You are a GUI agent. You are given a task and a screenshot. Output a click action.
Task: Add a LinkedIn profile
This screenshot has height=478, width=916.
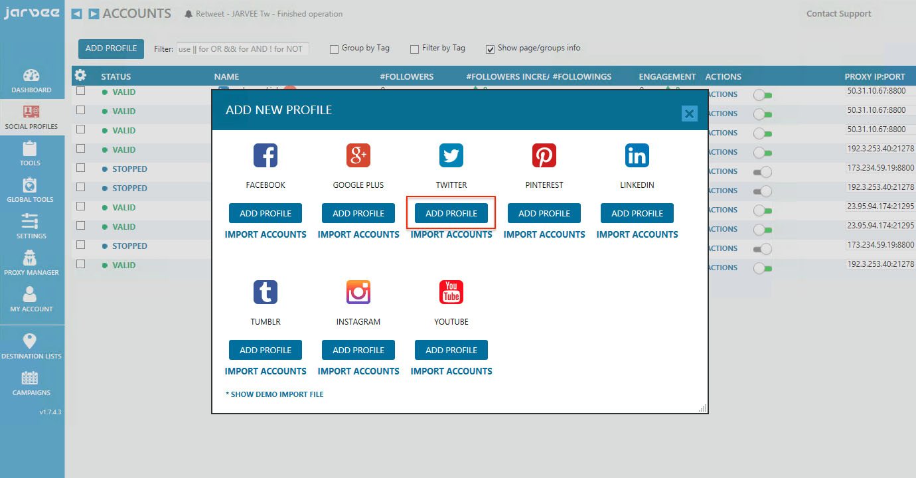point(637,213)
